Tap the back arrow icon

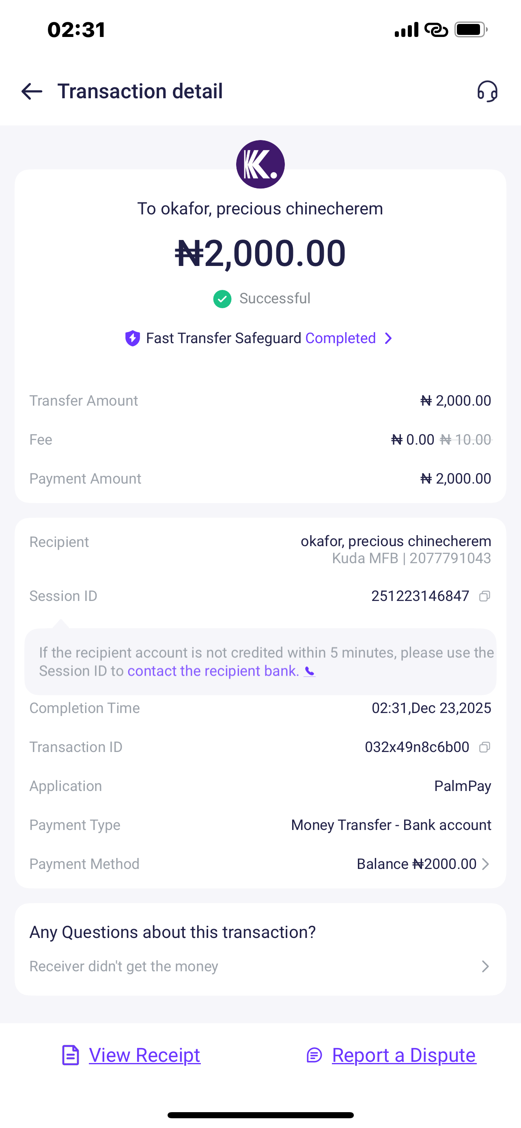(32, 91)
